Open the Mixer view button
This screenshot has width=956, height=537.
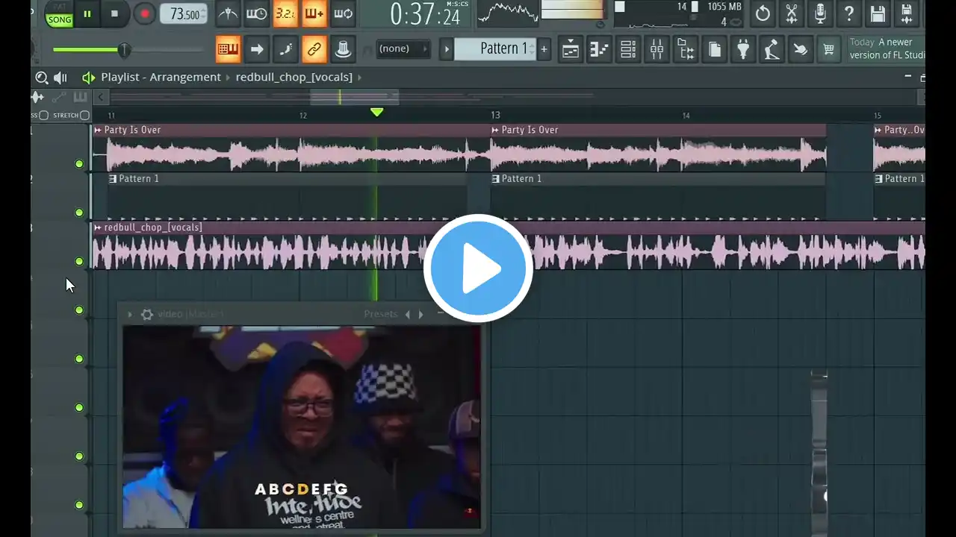click(x=657, y=49)
